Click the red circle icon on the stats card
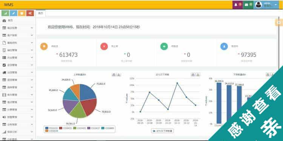 pos(104,46)
